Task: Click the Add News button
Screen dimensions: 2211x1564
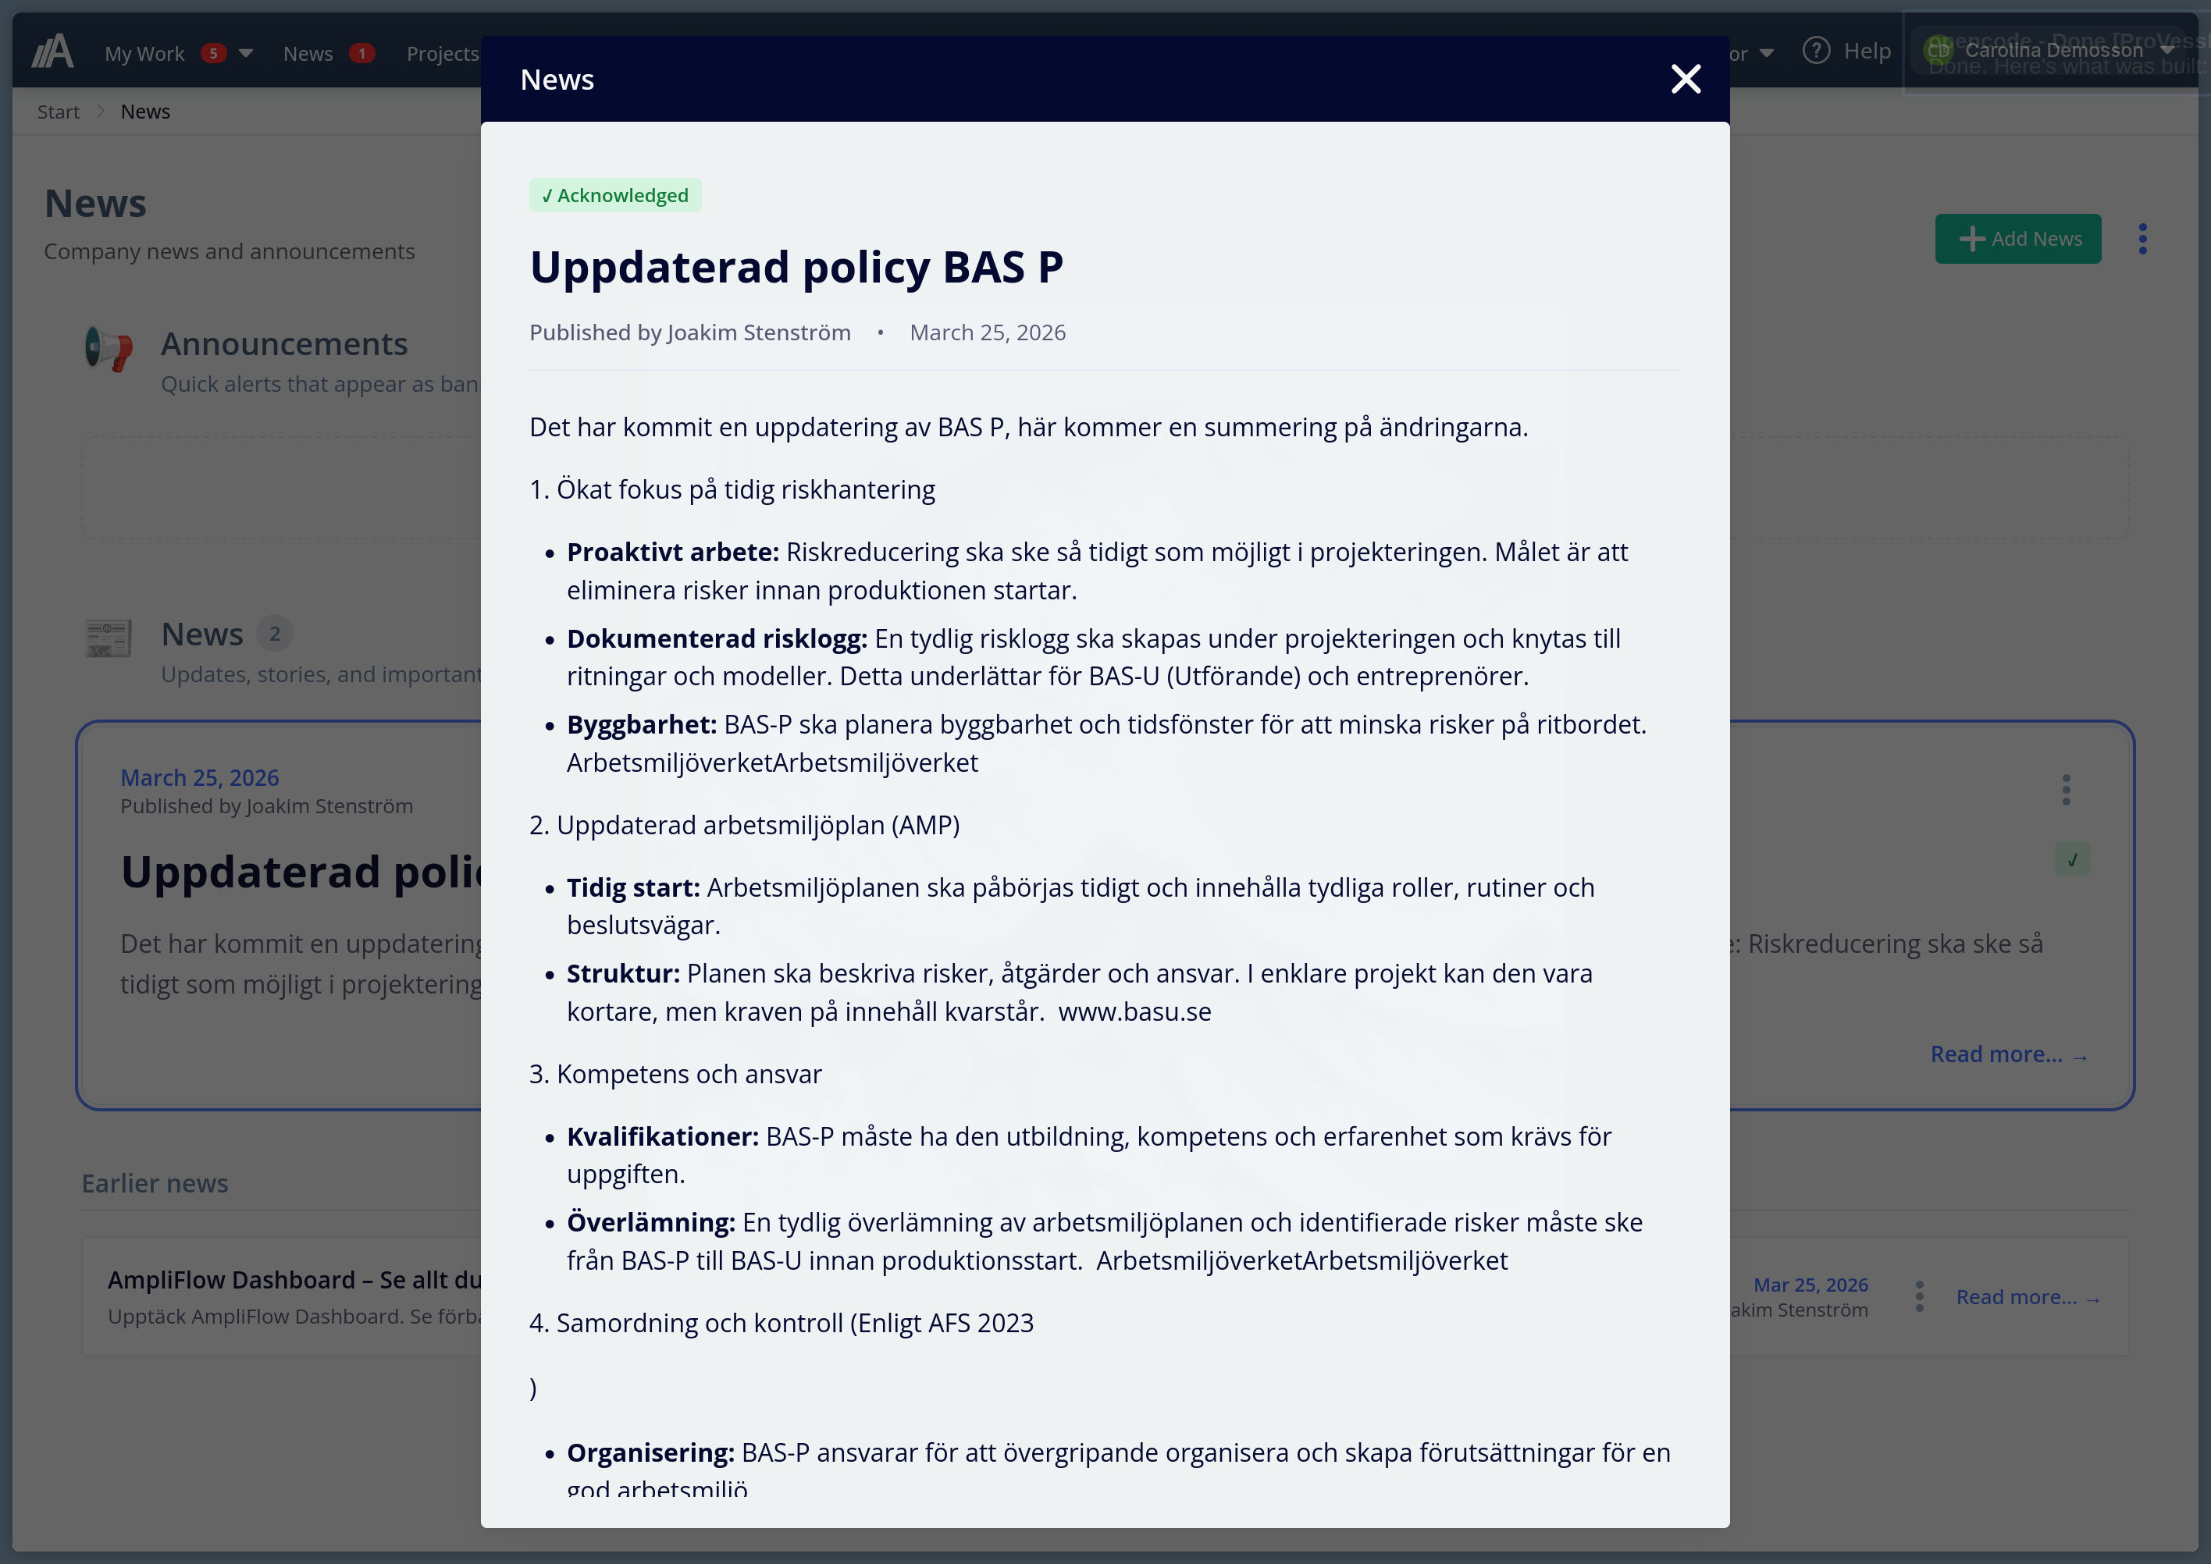Action: (2018, 238)
